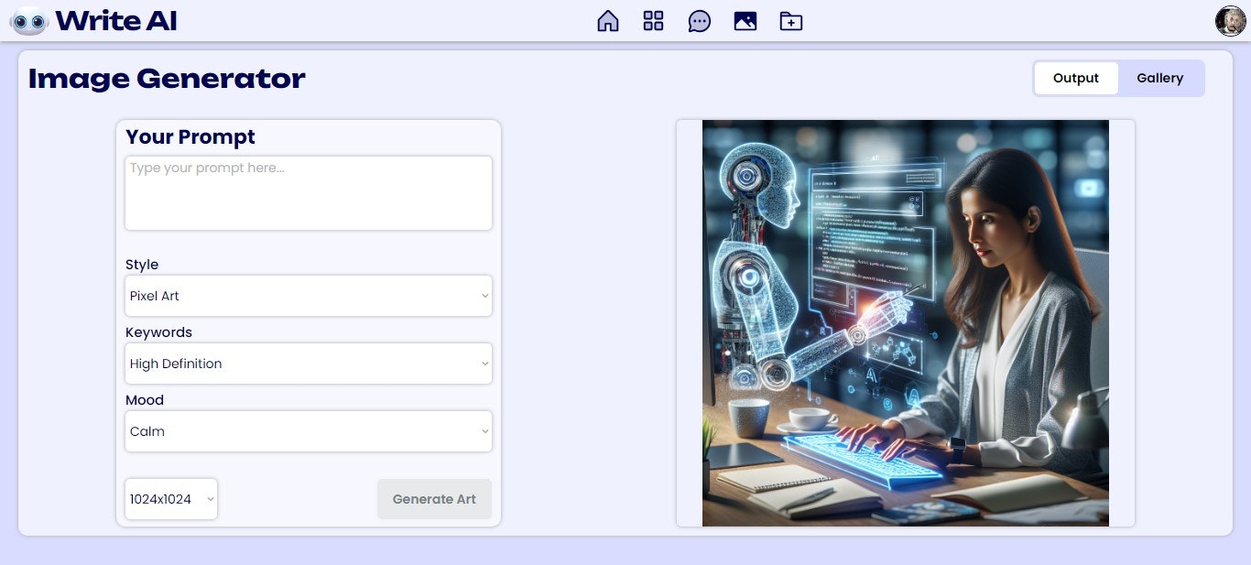The width and height of the screenshot is (1251, 565).
Task: Click the Keywords label
Action: coord(158,332)
